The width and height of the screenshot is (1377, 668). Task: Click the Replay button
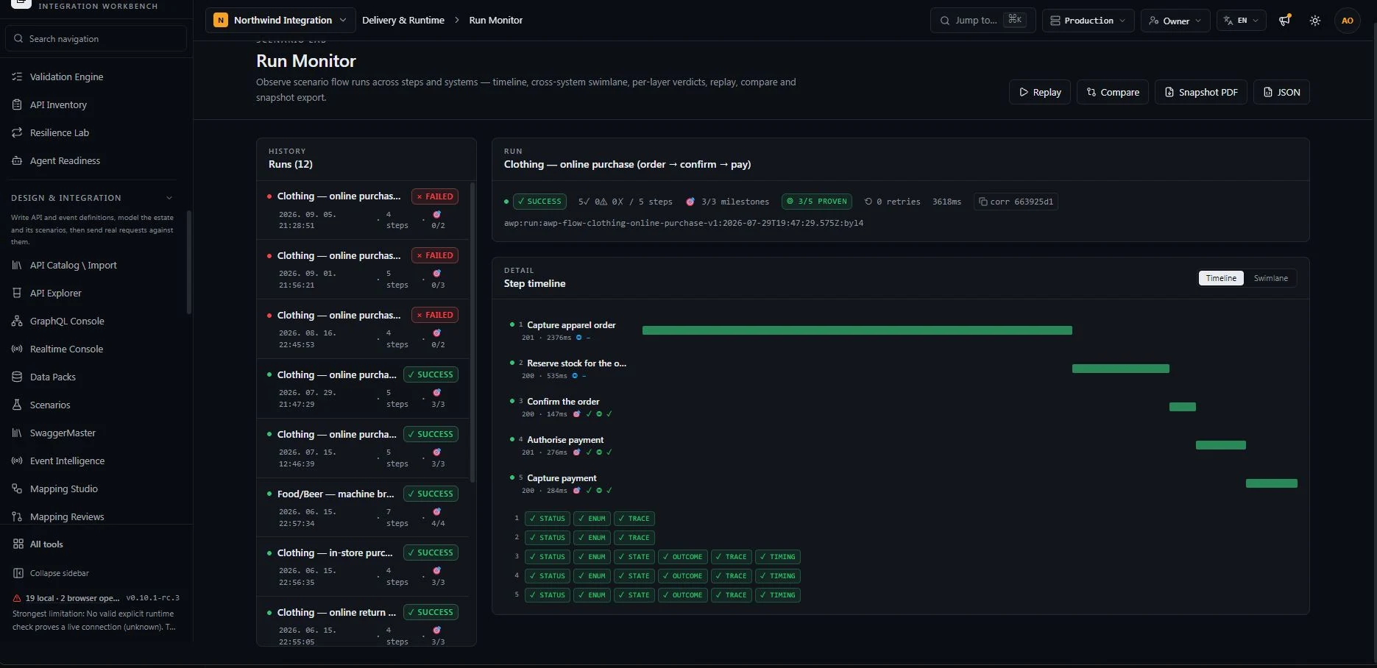coord(1040,92)
